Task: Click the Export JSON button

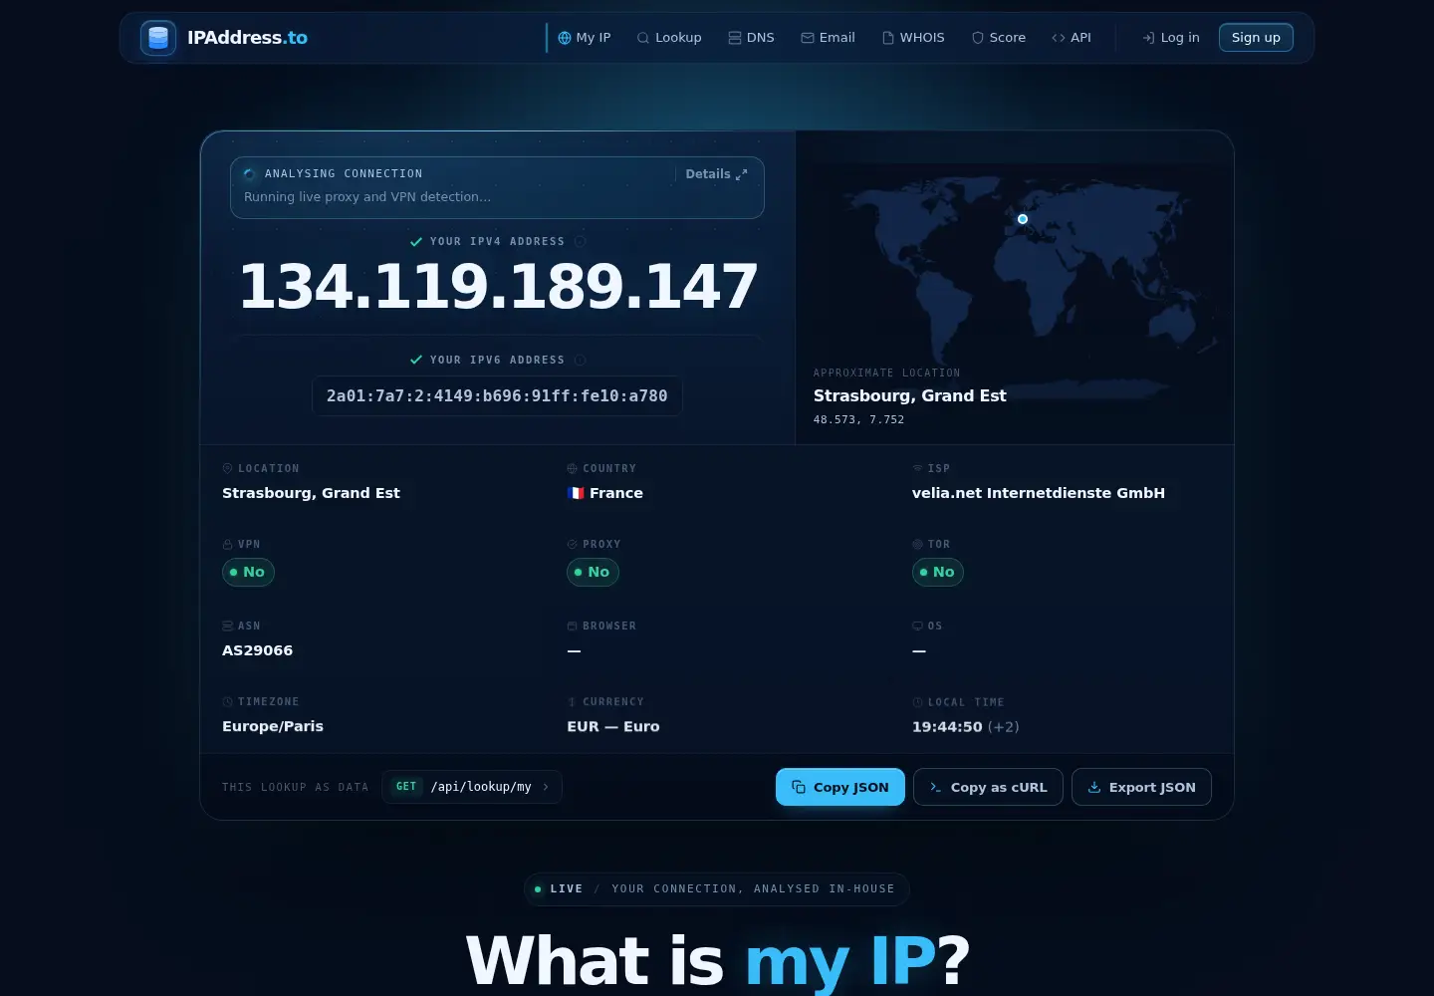Action: tap(1141, 787)
